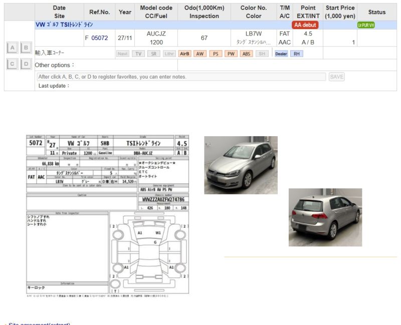This screenshot has height=325, width=401.
Task: Click the LB7W color number cell
Action: pos(254,38)
